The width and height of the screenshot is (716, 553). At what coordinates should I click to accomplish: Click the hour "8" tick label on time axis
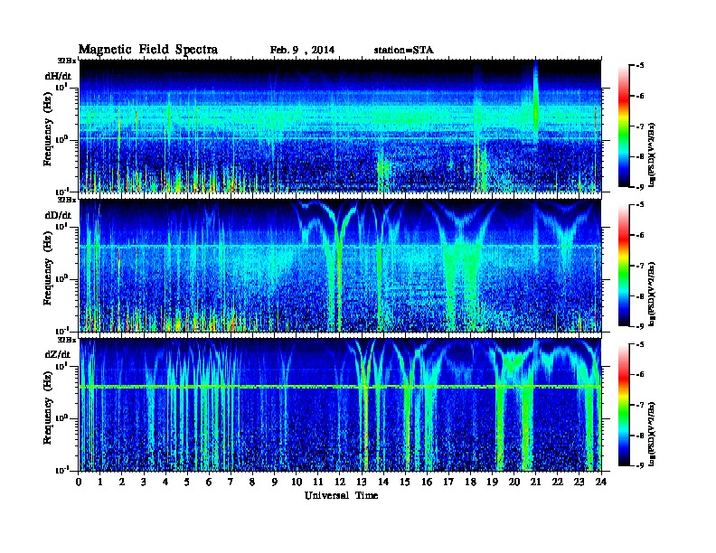pyautogui.click(x=253, y=482)
